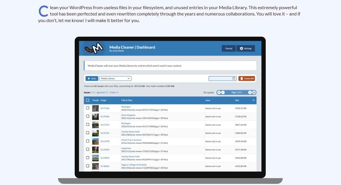Open thumbnail for ID 25478

point(95,141)
